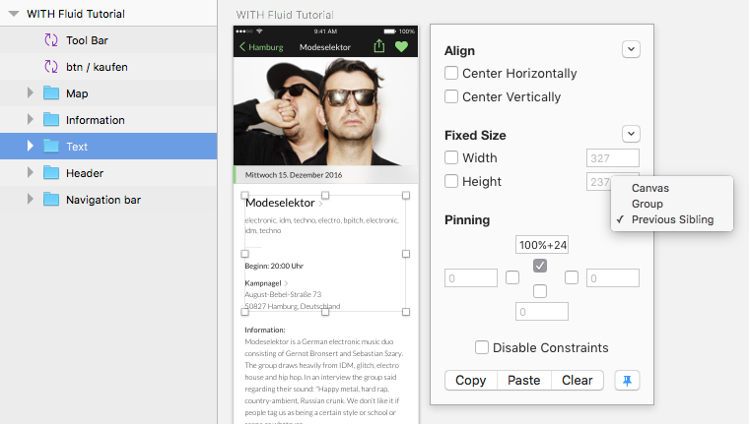749x424 pixels.
Task: Click the top pinning field 100%+24
Action: [x=542, y=245]
